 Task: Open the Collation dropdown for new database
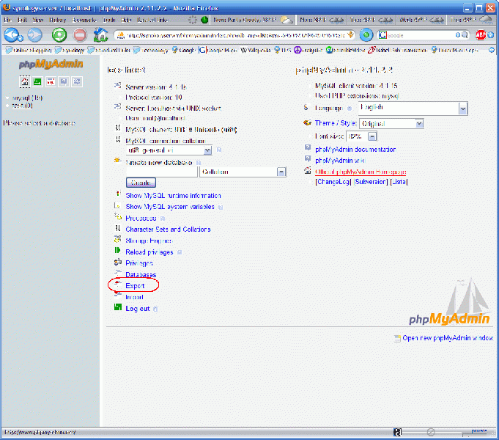point(281,172)
